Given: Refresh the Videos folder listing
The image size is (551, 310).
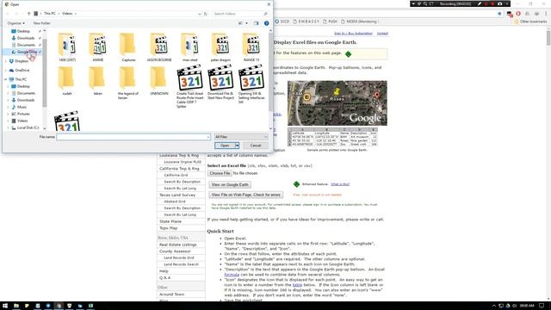Looking at the screenshot, I should coord(206,14).
